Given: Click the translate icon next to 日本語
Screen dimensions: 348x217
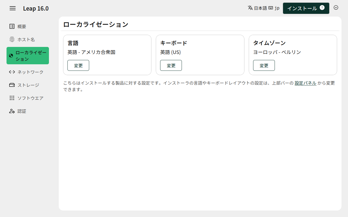Looking at the screenshot, I should (x=250, y=8).
